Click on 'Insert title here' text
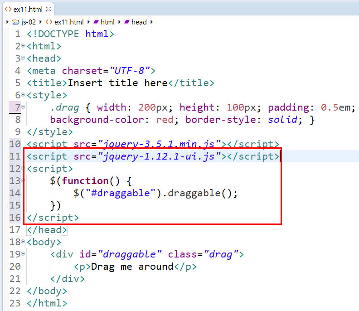The width and height of the screenshot is (359, 311). tap(118, 83)
